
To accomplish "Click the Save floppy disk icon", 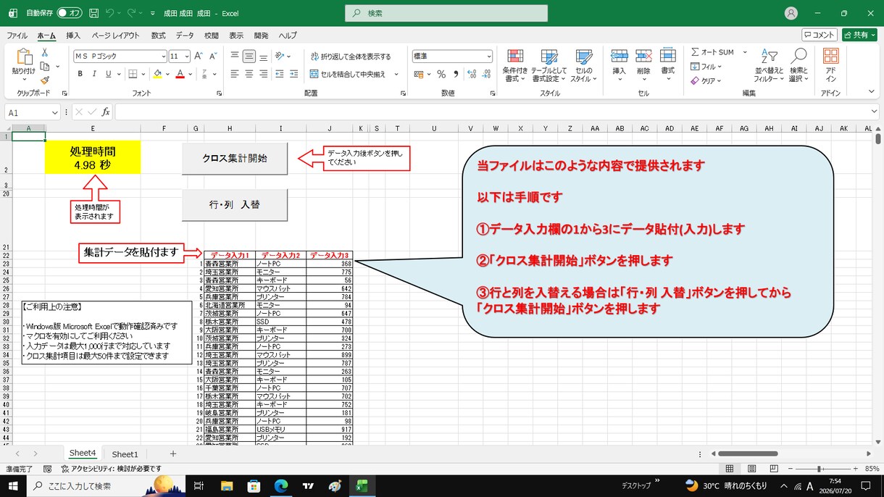I will [x=94, y=13].
